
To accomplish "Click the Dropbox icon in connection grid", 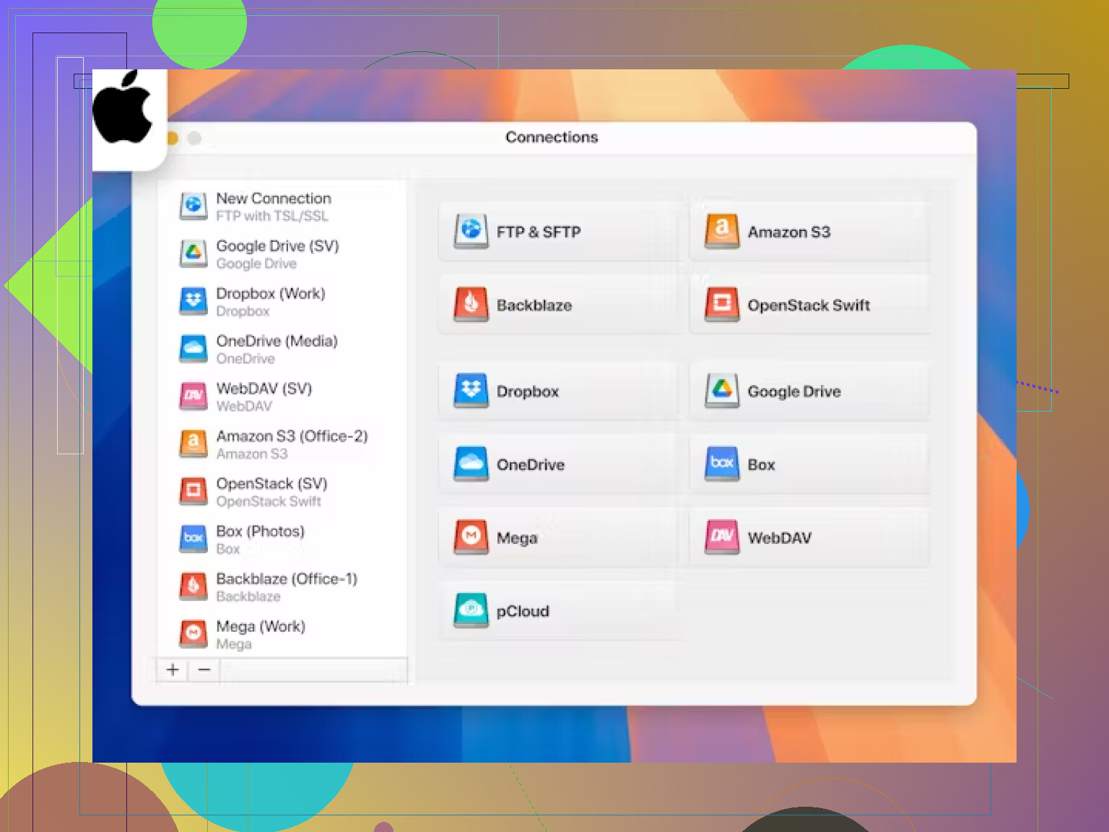I will (x=471, y=391).
